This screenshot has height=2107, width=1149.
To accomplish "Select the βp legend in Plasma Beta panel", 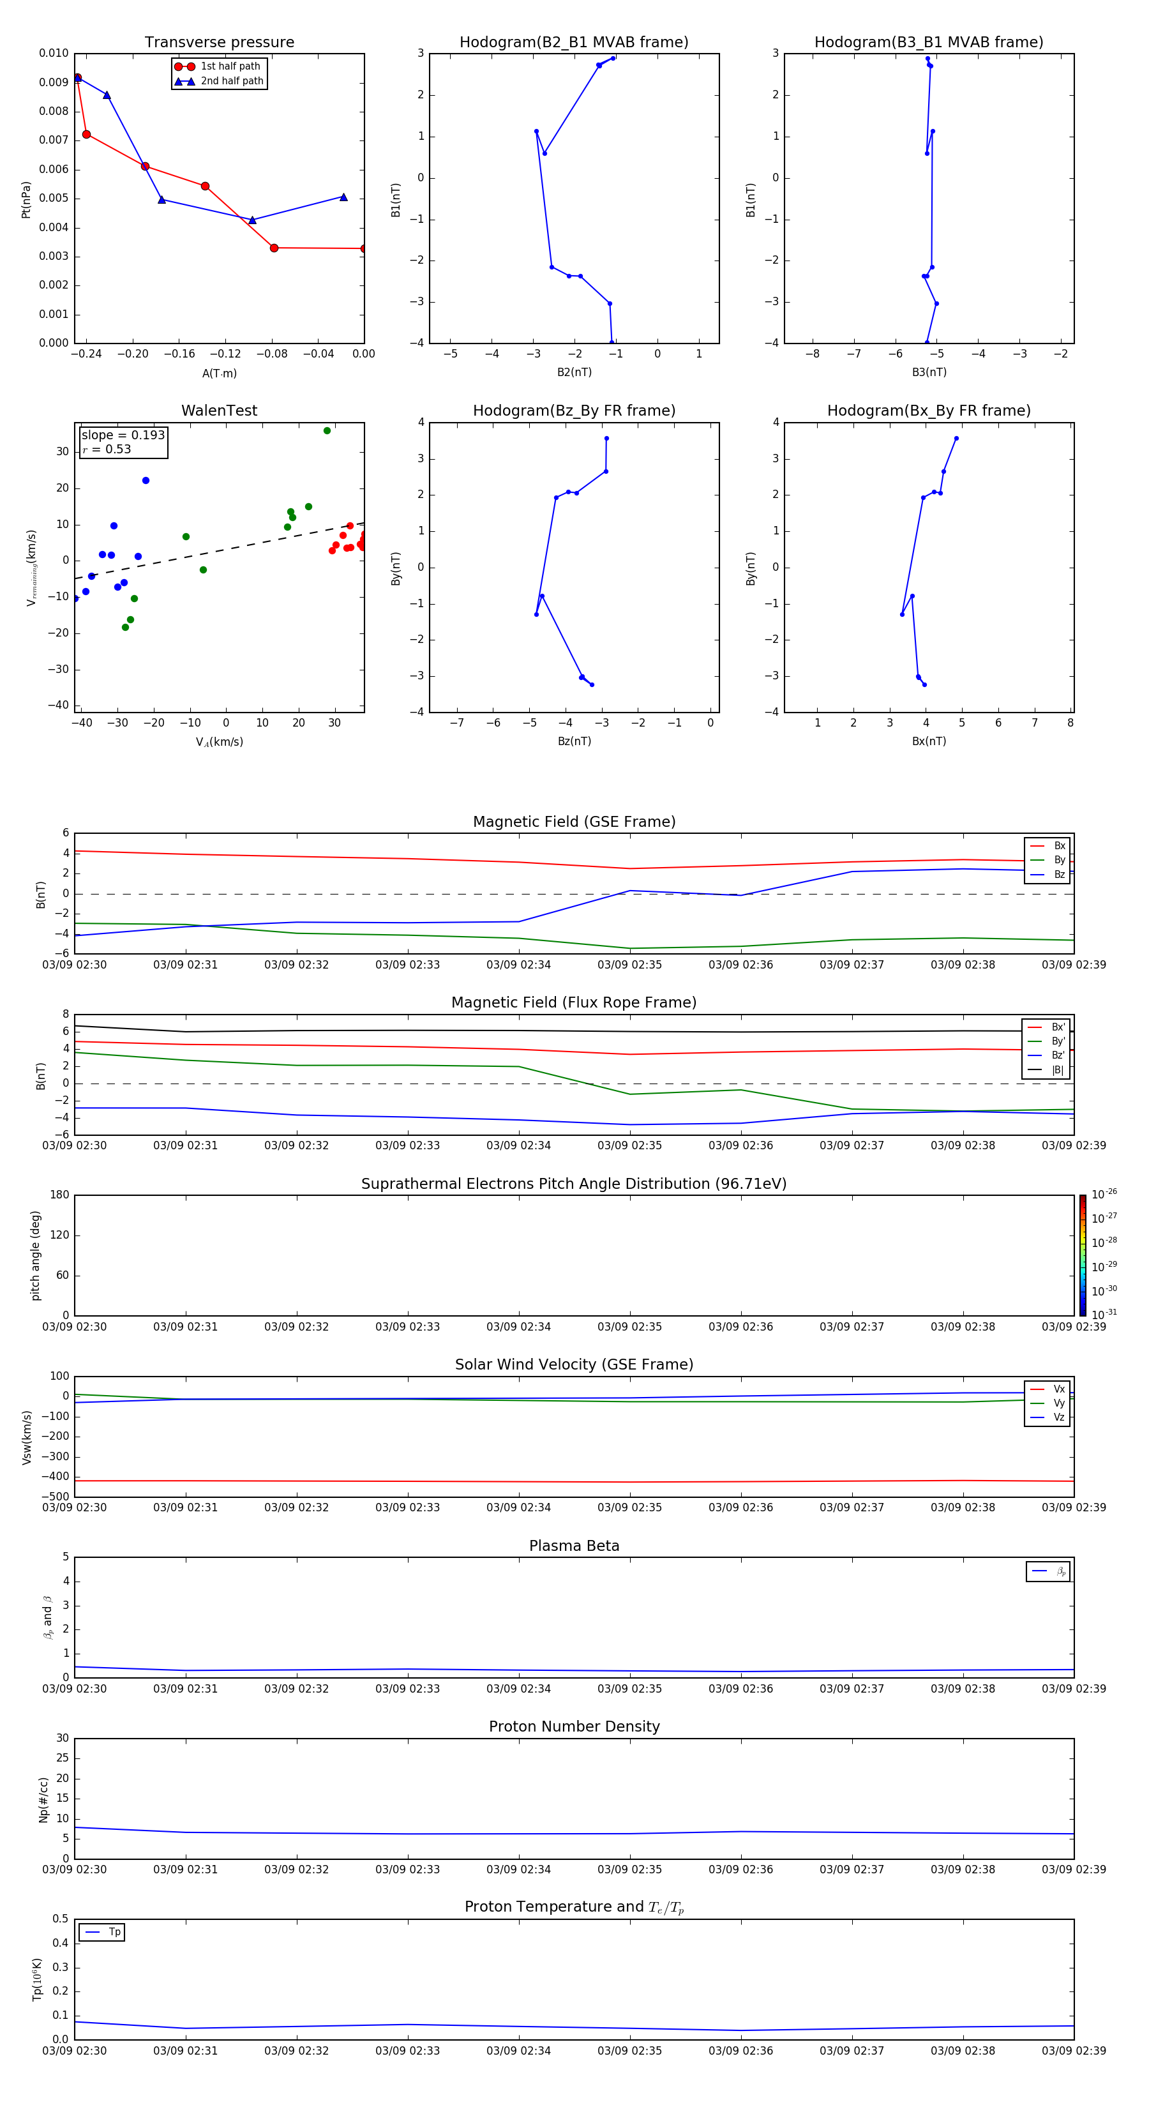I will click(x=1048, y=1571).
